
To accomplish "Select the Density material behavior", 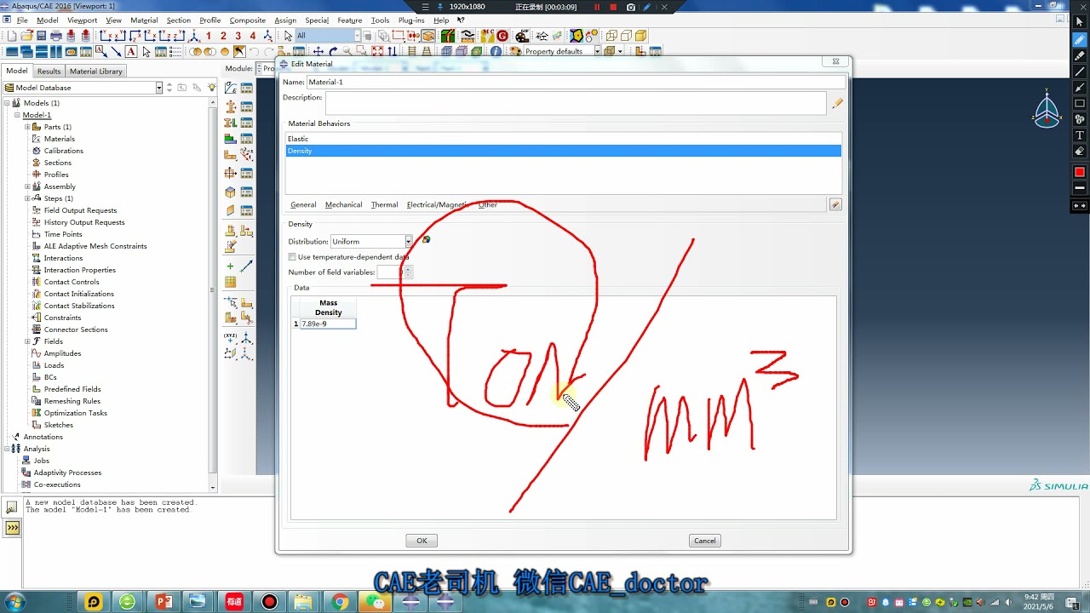I will (x=563, y=151).
